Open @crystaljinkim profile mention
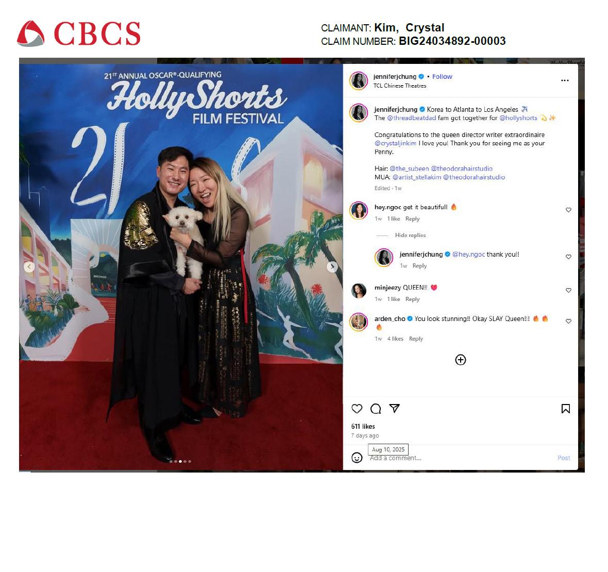Viewport: 608px width, 572px height. point(395,143)
